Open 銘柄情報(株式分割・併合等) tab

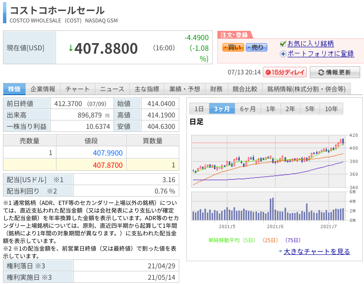pyautogui.click(x=306, y=89)
